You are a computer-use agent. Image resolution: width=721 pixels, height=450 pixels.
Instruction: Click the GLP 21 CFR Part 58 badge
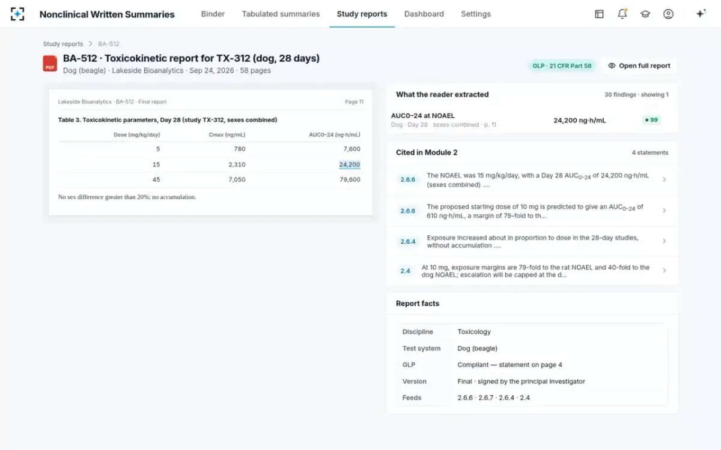562,66
